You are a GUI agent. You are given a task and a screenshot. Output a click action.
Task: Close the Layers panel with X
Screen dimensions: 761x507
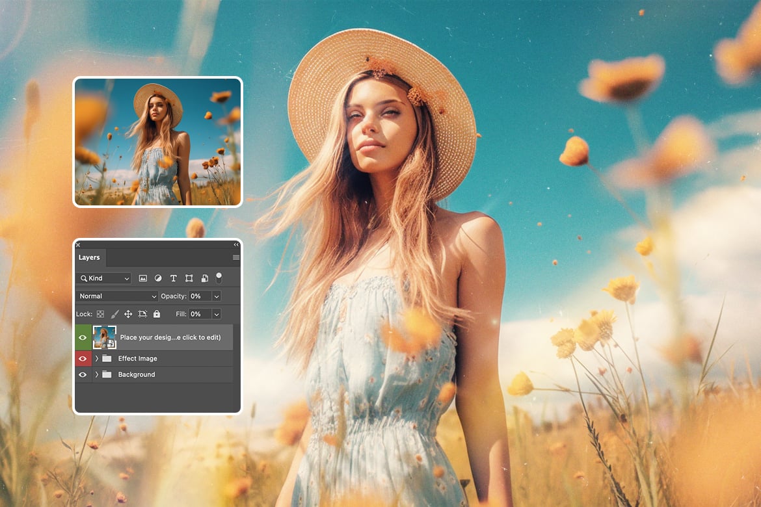click(x=78, y=245)
